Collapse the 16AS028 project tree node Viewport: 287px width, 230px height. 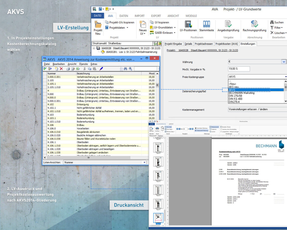[94, 48]
